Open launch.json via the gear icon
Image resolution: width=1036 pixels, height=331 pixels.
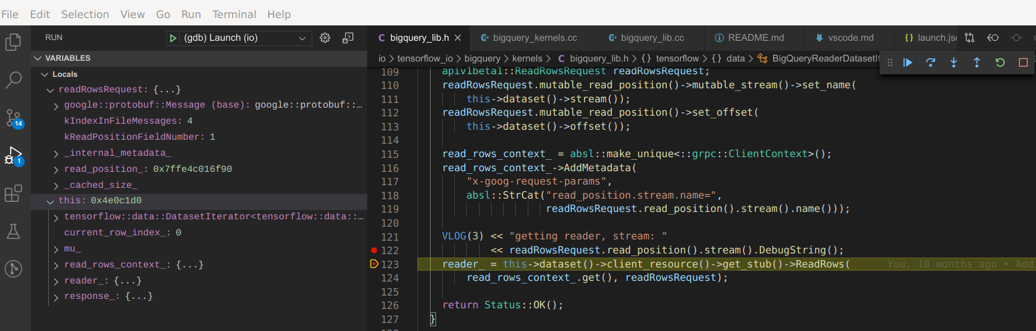[x=325, y=38]
